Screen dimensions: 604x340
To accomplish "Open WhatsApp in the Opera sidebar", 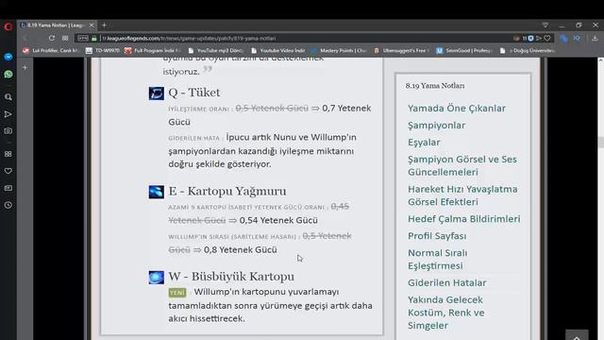I will pos(8,74).
